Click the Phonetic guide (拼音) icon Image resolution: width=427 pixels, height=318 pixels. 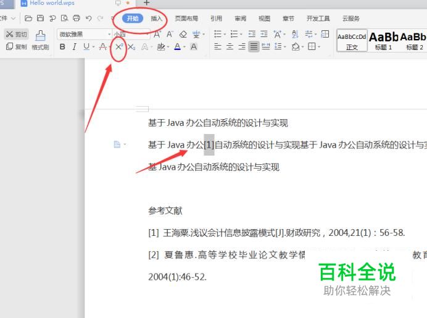(196, 35)
